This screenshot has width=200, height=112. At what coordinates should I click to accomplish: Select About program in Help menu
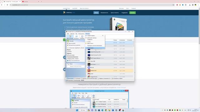point(95,48)
